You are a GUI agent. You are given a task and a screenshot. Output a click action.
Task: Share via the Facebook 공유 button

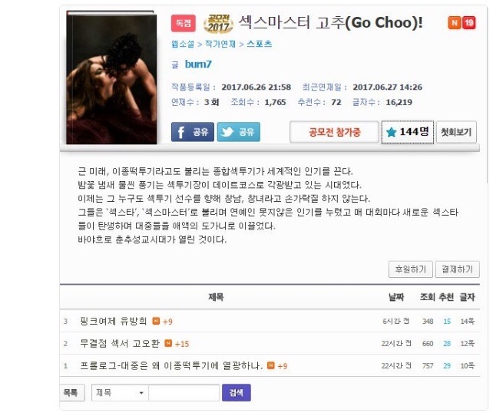pyautogui.click(x=193, y=132)
